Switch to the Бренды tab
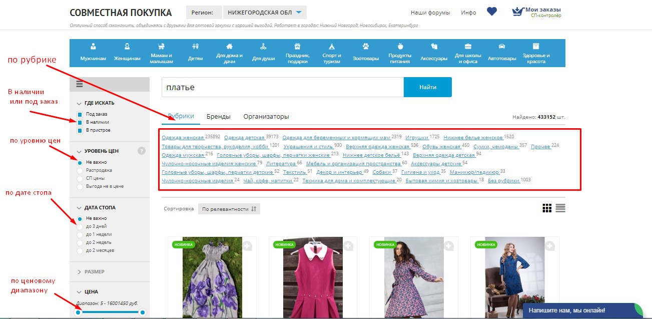Image resolution: width=652 pixels, height=319 pixels. tap(218, 117)
